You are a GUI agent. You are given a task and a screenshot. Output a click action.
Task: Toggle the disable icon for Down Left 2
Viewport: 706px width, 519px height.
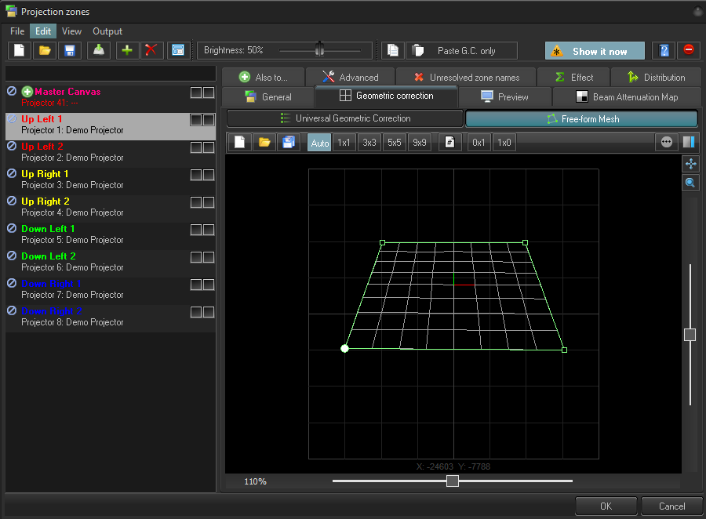12,256
